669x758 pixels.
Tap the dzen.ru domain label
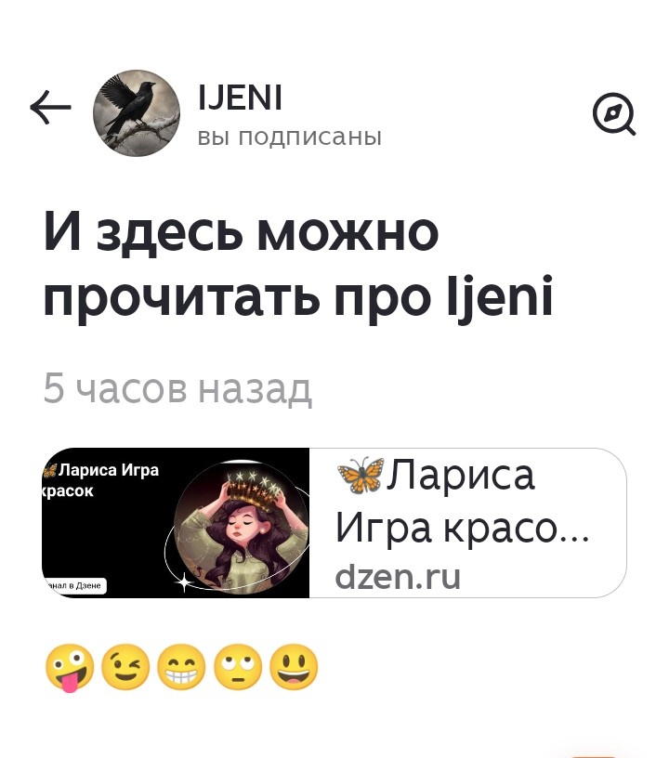[398, 577]
